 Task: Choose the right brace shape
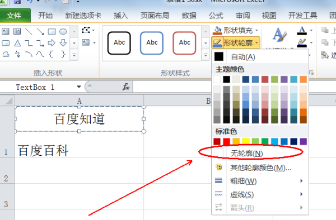click(x=63, y=55)
